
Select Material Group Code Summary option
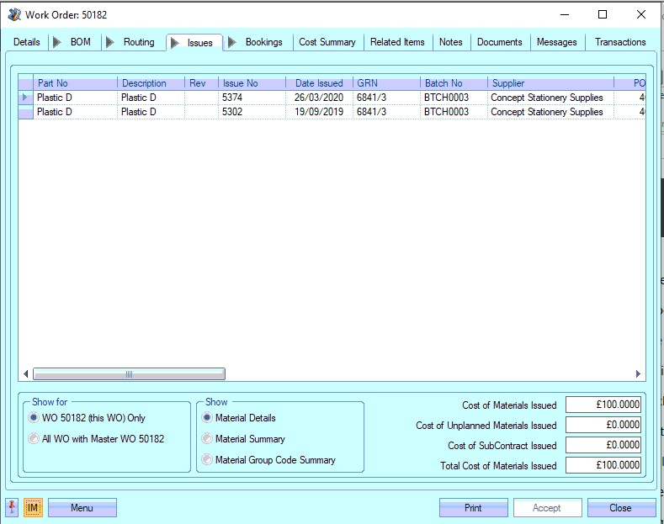point(207,460)
